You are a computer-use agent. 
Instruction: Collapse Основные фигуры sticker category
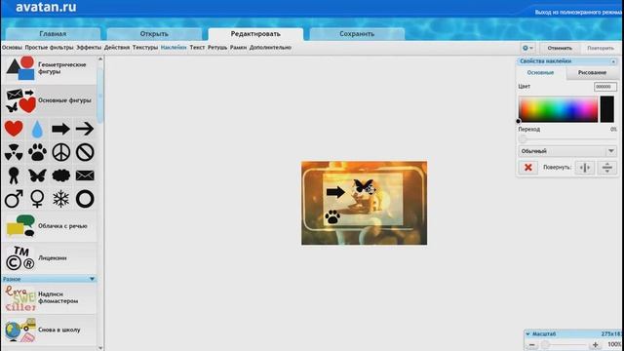[50, 100]
